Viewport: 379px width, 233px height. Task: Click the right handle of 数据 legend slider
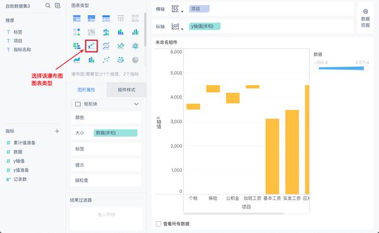366,69
